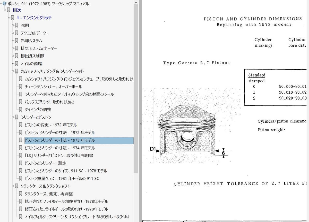Click the CYLINDER HEIGHT TOLERANCE heading
Image resolution: width=309 pixels, height=222 pixels.
point(240,184)
